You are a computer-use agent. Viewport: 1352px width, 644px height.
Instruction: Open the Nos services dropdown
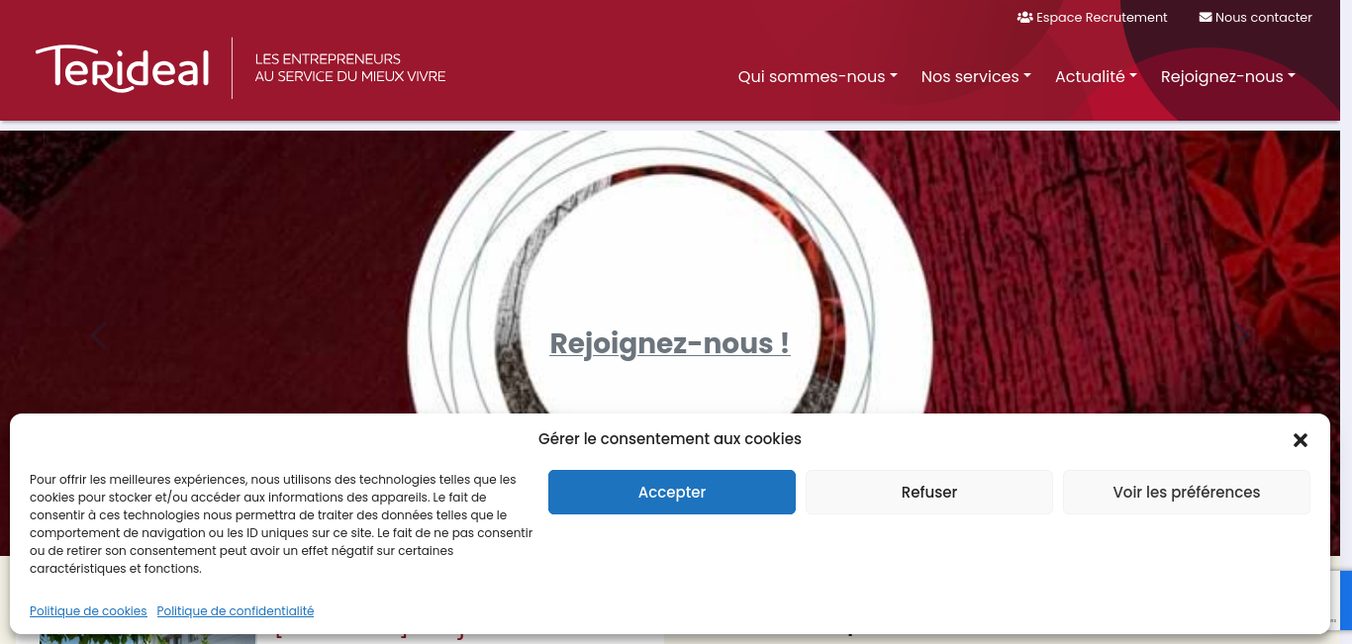point(976,76)
